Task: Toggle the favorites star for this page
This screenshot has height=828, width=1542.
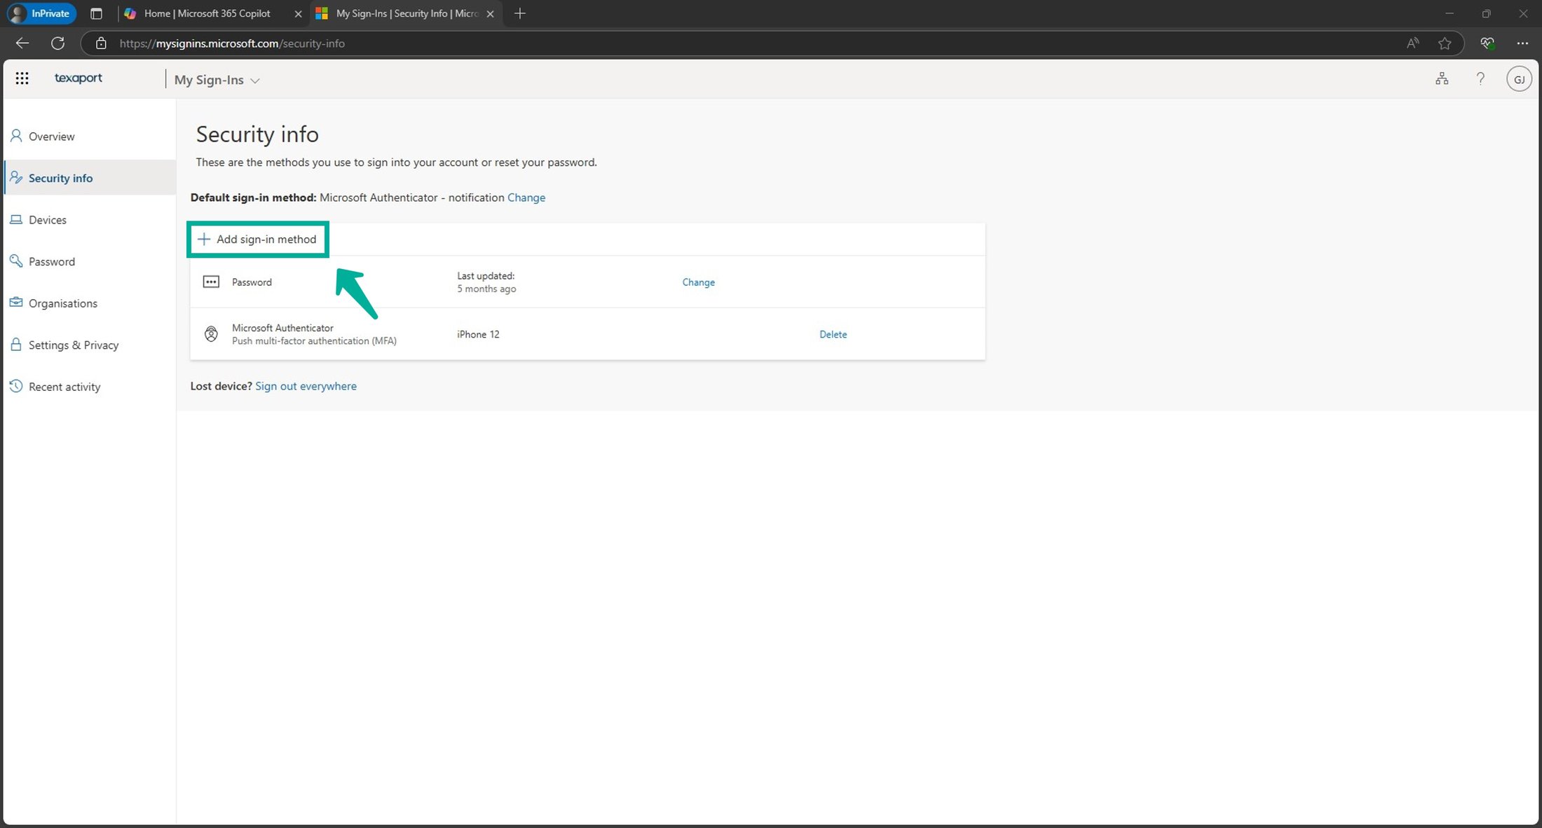Action: pos(1444,43)
